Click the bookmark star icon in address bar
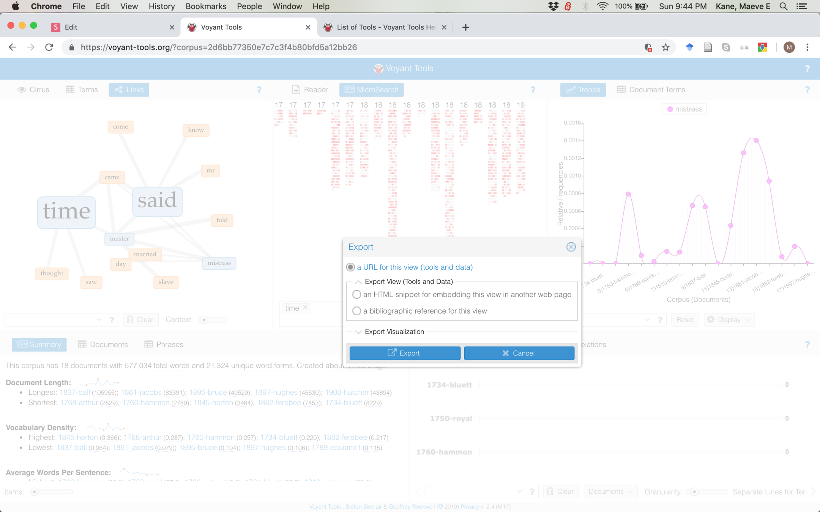This screenshot has width=820, height=512. (665, 47)
